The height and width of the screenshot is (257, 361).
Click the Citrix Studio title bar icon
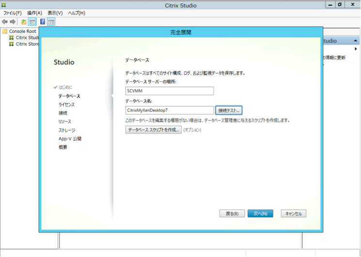pos(4,5)
